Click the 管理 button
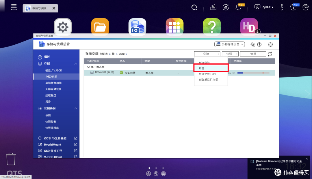 (x=253, y=54)
